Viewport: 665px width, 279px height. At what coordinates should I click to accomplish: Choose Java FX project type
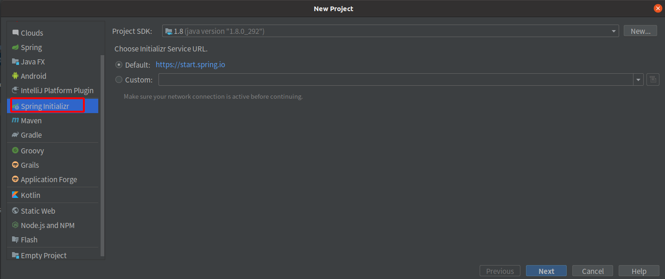[x=53, y=62]
